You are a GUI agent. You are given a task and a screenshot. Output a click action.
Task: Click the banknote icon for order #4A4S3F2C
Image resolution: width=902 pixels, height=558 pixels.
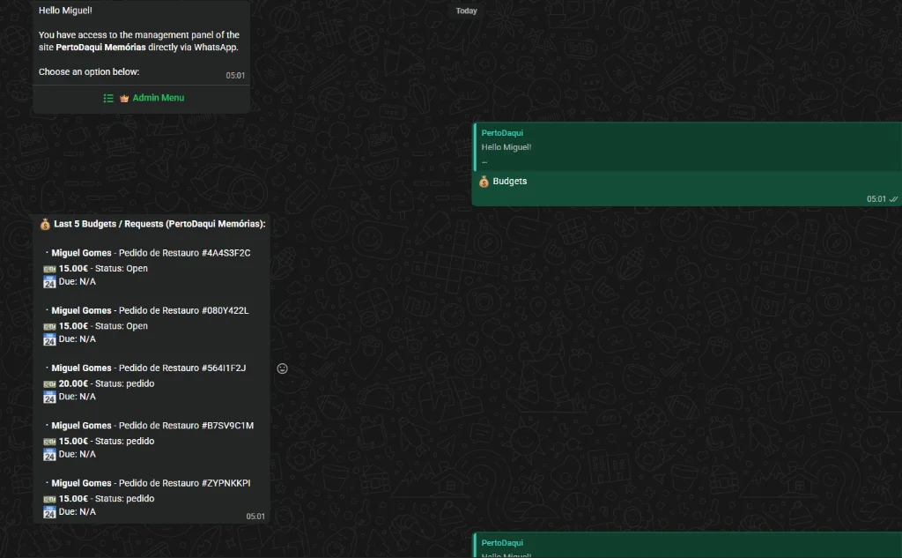click(x=49, y=269)
